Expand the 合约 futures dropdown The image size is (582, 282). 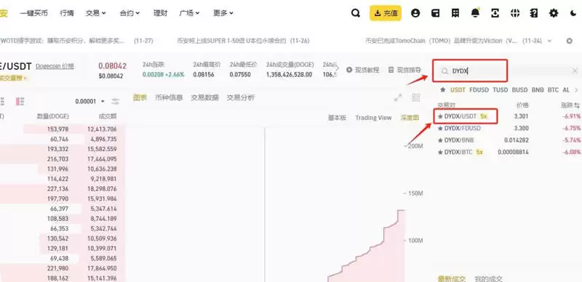(129, 13)
